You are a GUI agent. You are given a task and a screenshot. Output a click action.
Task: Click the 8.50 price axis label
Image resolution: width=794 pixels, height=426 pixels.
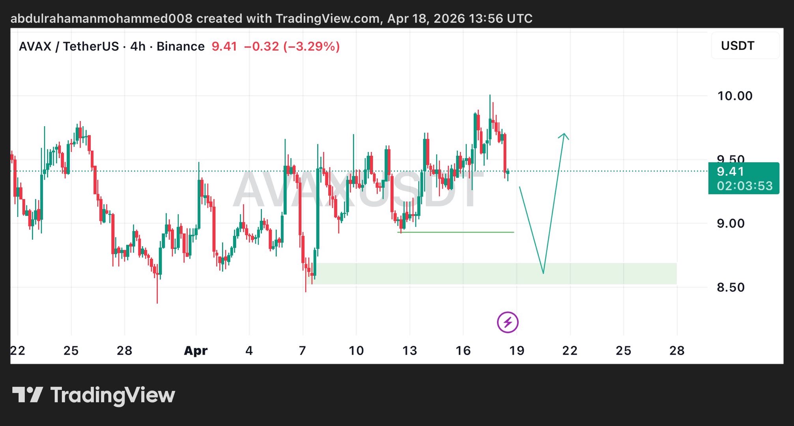(730, 288)
